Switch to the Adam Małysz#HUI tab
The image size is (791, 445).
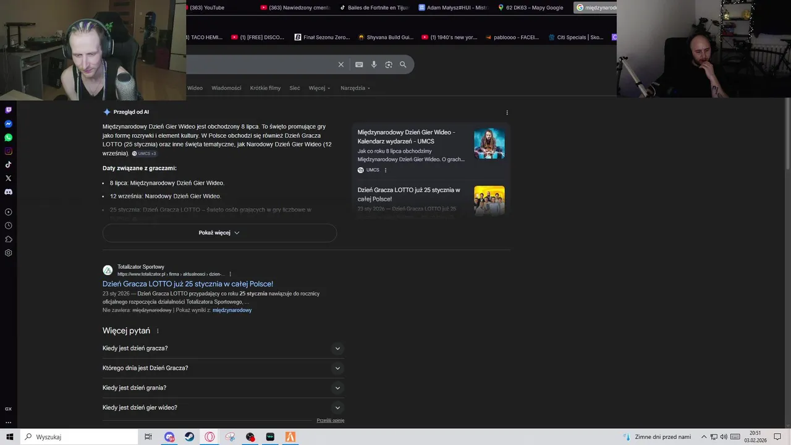(453, 7)
